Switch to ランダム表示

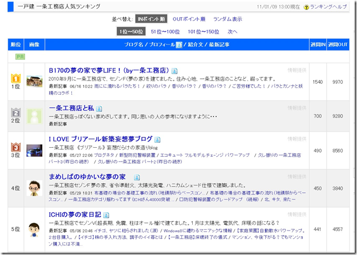(228, 19)
